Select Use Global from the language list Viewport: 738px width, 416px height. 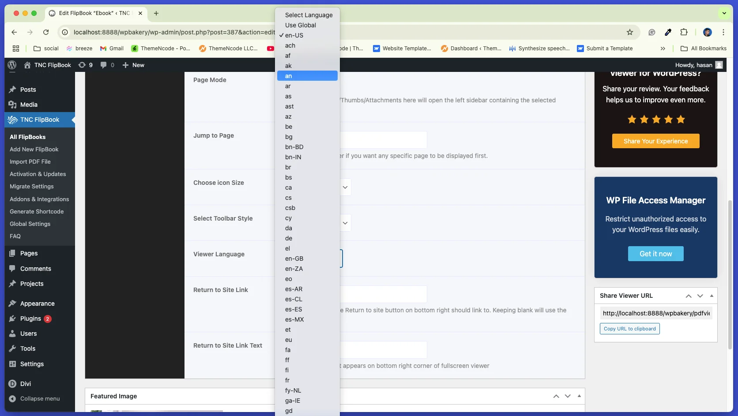coord(300,25)
